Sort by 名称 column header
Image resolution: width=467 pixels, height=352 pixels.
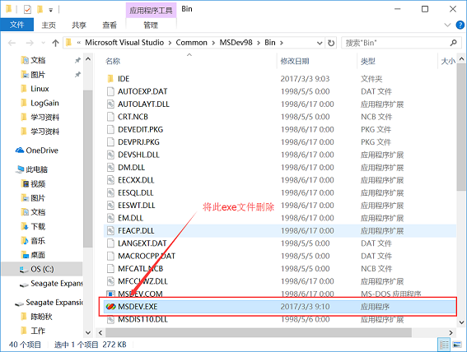113,61
